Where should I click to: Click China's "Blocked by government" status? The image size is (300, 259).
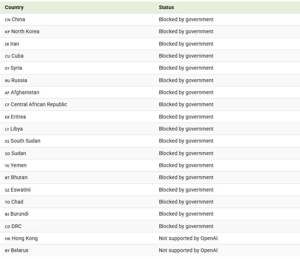[186, 19]
